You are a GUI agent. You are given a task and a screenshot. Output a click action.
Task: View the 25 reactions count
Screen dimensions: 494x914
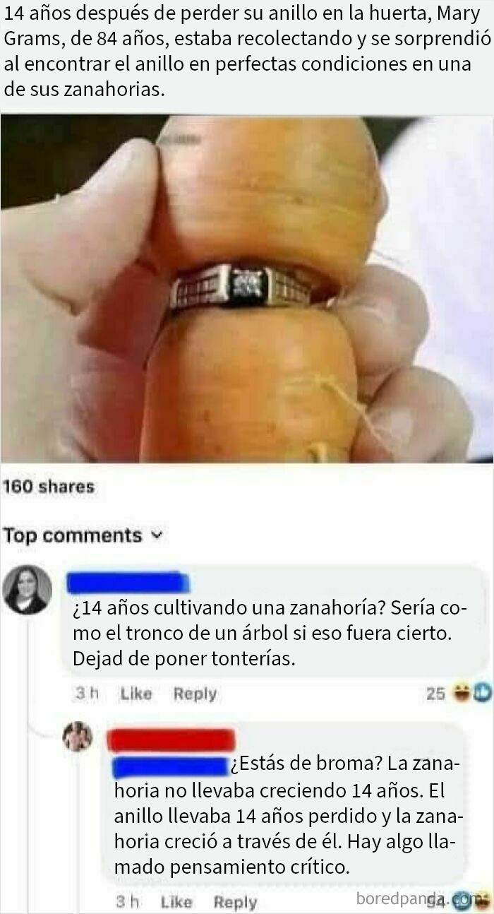[436, 694]
